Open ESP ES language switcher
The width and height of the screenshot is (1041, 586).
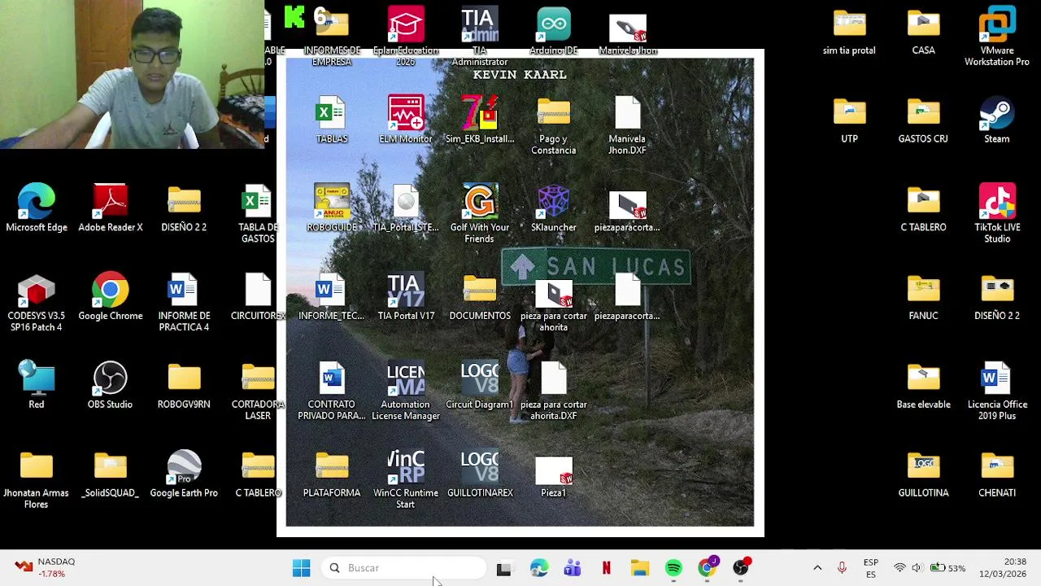point(870,568)
